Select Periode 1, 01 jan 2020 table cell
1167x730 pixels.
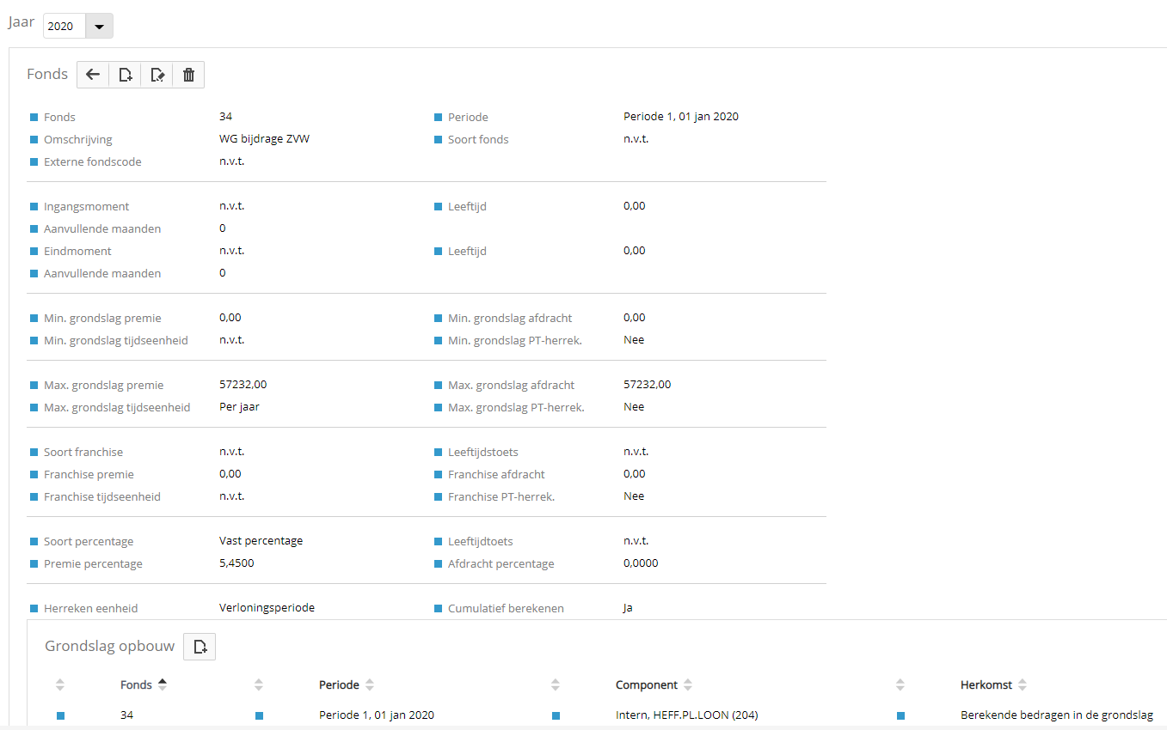(376, 715)
